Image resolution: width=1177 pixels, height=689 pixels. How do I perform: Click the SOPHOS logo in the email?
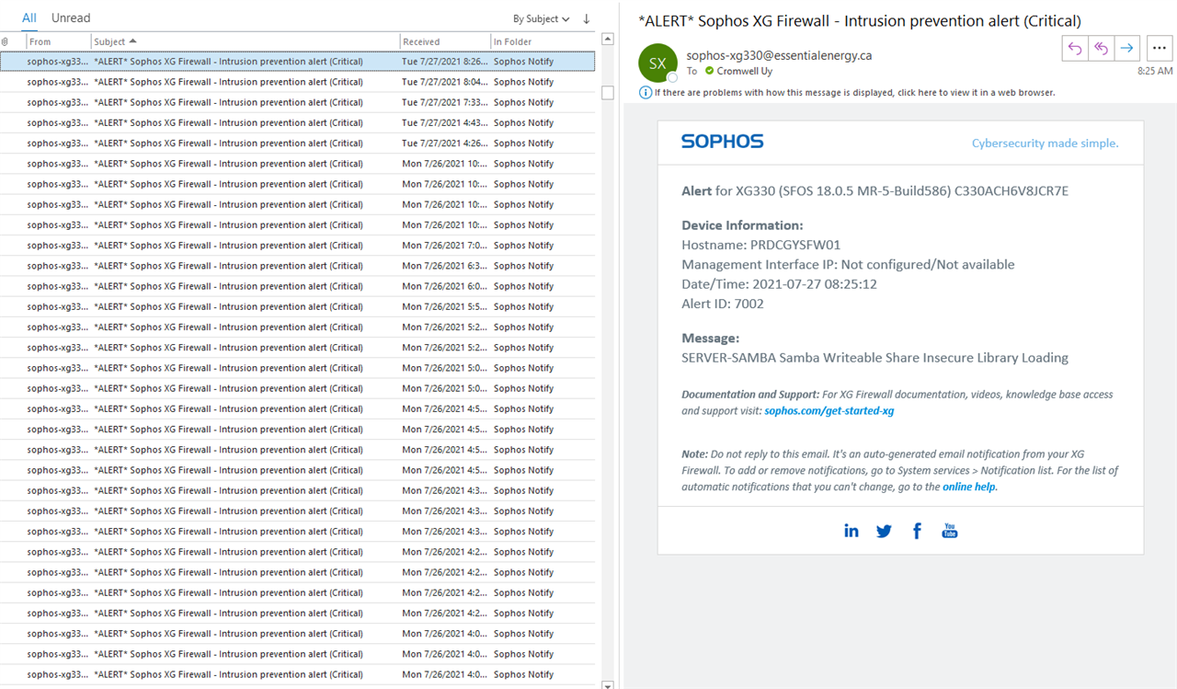click(722, 142)
